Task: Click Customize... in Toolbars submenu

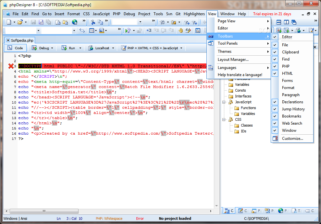Action: 292,139
